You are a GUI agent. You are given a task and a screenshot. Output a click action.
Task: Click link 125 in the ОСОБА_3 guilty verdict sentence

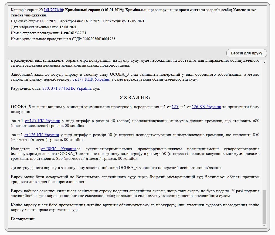tap(175, 107)
